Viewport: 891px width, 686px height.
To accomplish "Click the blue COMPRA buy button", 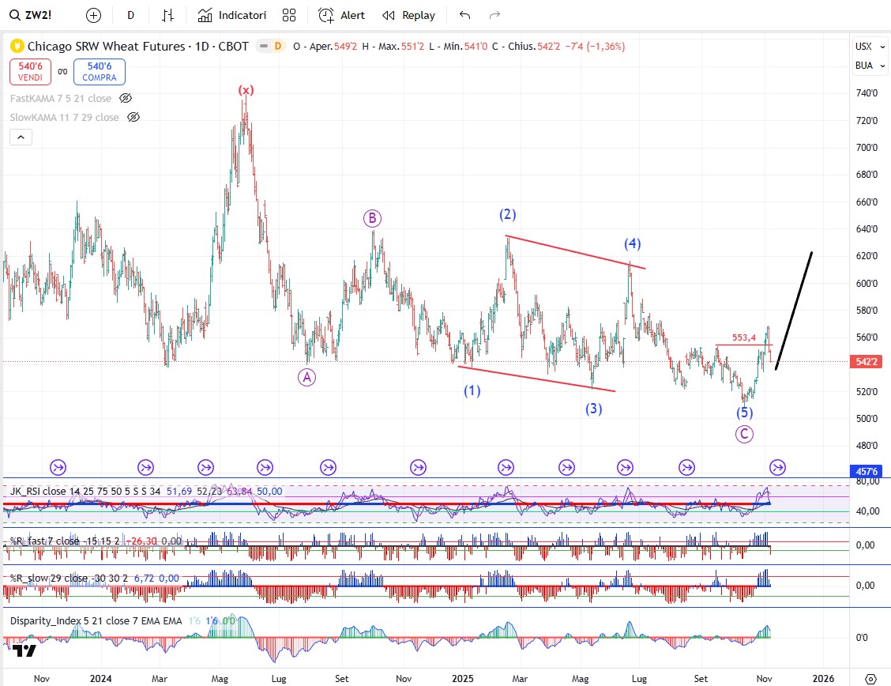I will [x=100, y=72].
